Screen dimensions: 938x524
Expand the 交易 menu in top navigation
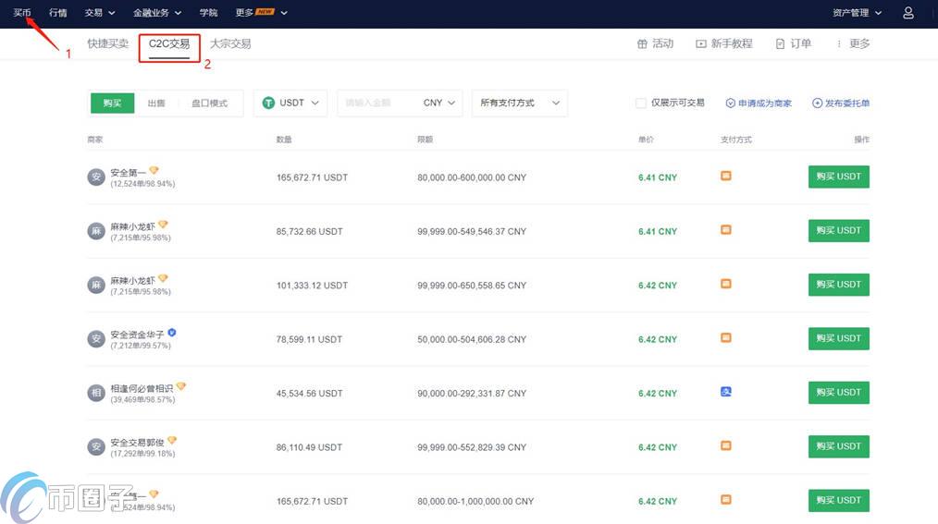pos(100,13)
